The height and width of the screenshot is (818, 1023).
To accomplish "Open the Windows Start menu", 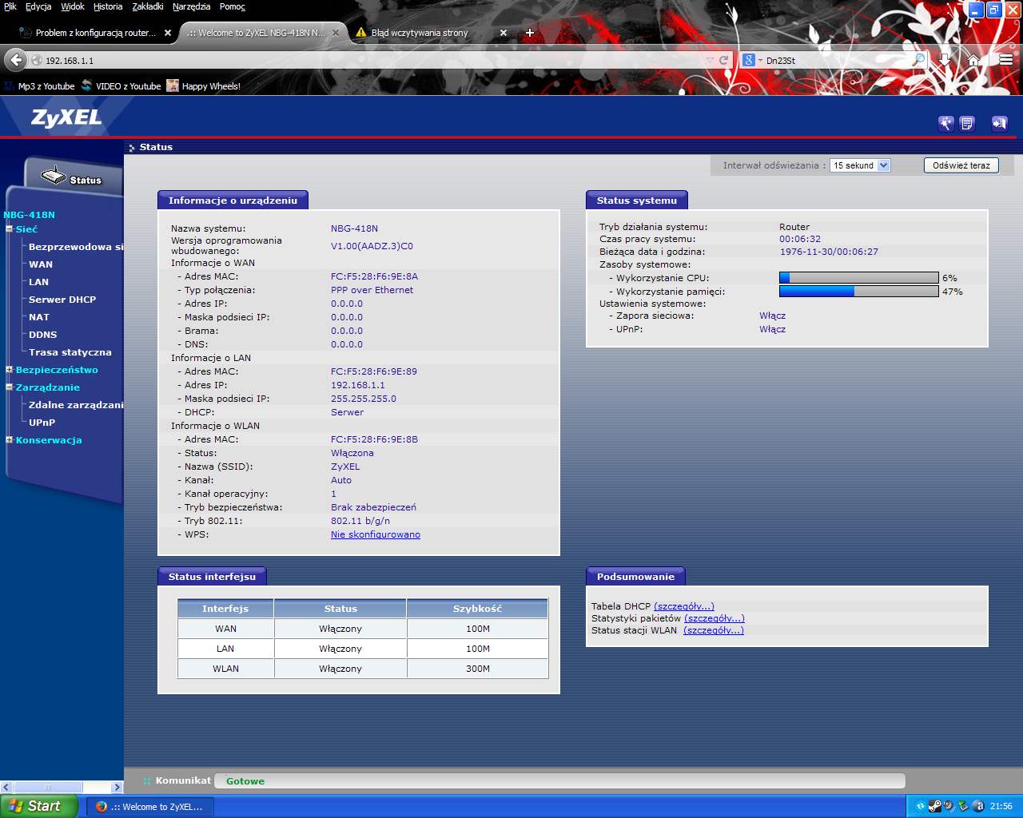I will pyautogui.click(x=39, y=807).
